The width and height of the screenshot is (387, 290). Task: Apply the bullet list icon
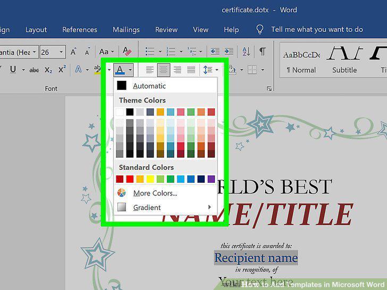pyautogui.click(x=150, y=52)
